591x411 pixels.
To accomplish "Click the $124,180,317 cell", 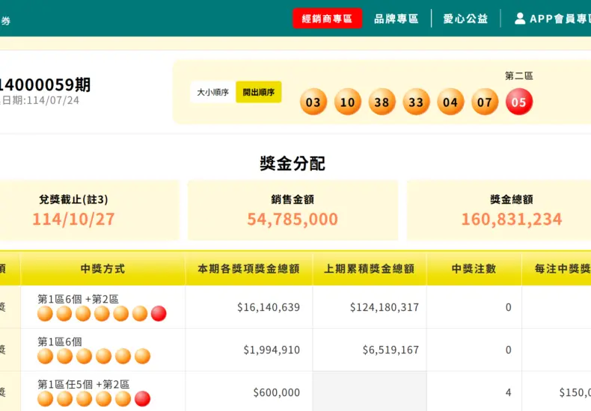I will click(x=384, y=307).
